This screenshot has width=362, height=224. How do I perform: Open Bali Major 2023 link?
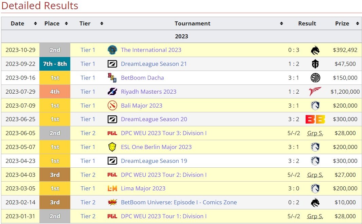tap(142, 106)
